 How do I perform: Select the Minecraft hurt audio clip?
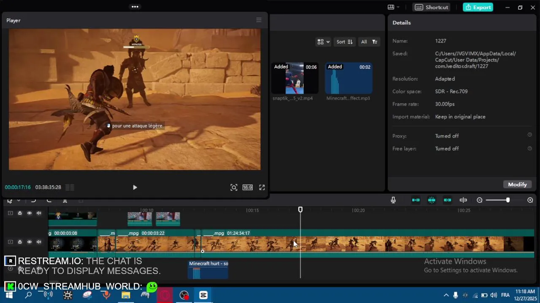point(208,269)
